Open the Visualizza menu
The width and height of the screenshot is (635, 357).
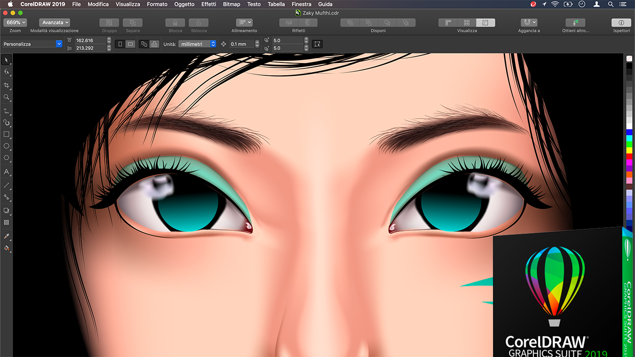127,4
